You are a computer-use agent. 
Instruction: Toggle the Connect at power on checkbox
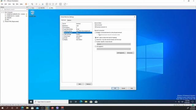click(96, 27)
